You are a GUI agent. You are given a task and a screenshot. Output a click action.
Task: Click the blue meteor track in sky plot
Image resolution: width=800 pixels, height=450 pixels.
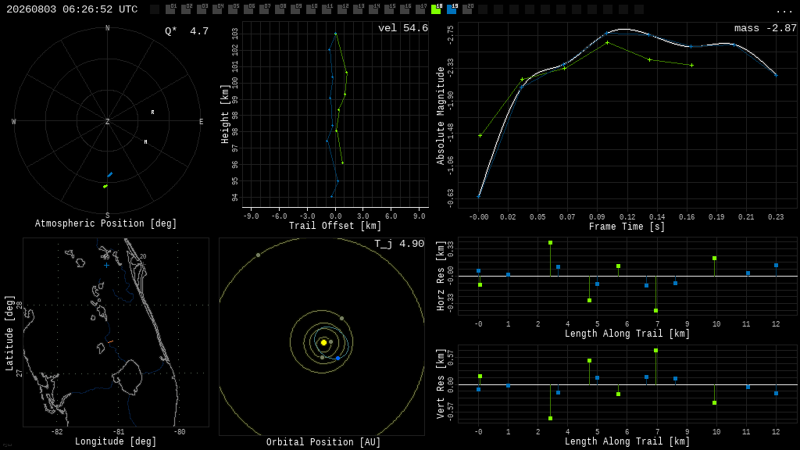[109, 175]
